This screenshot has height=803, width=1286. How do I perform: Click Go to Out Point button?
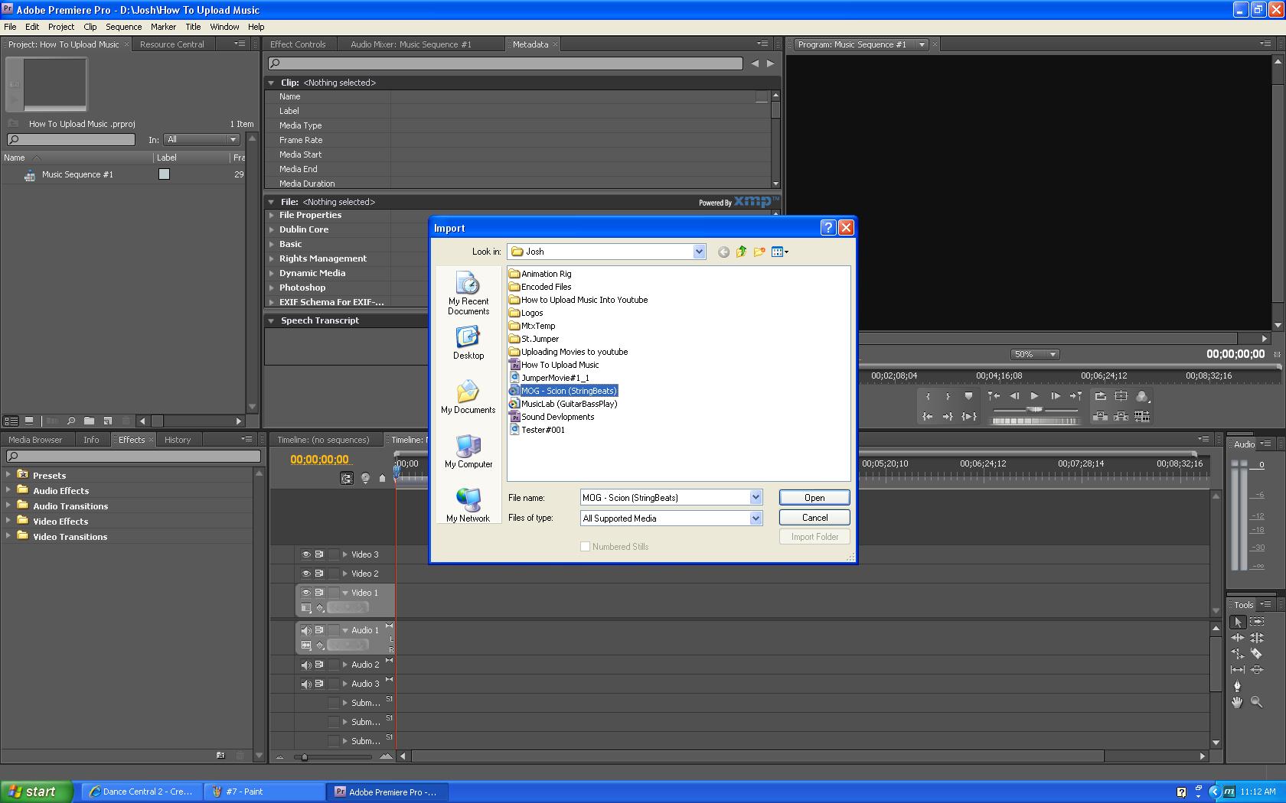pyautogui.click(x=948, y=416)
